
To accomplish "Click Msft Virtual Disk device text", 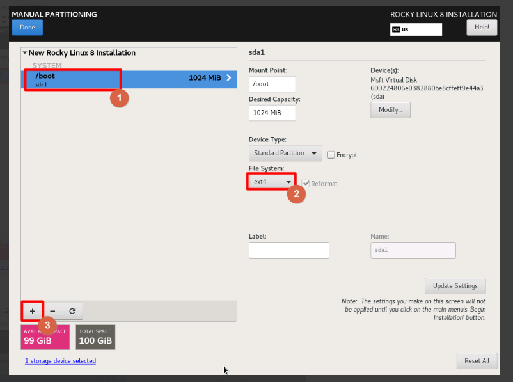I will pyautogui.click(x=393, y=80).
